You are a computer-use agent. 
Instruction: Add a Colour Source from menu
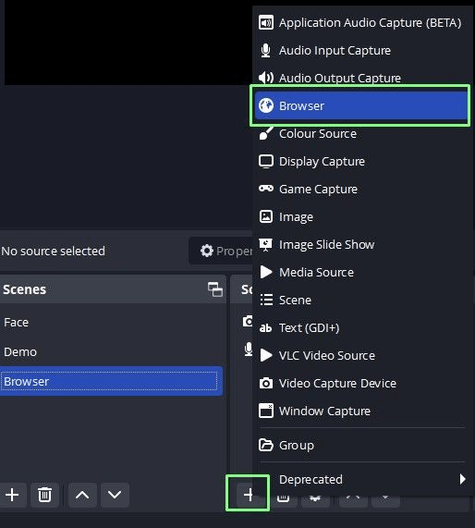(361, 134)
